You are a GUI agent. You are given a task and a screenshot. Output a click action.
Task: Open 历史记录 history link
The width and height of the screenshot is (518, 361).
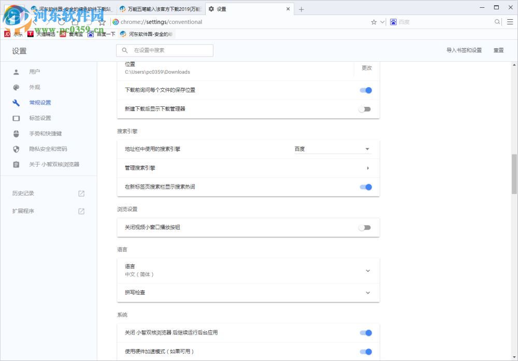point(23,193)
